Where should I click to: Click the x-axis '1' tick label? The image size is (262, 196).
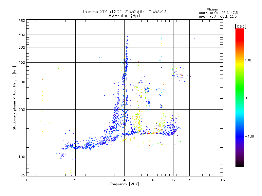pyautogui.click(x=26, y=180)
